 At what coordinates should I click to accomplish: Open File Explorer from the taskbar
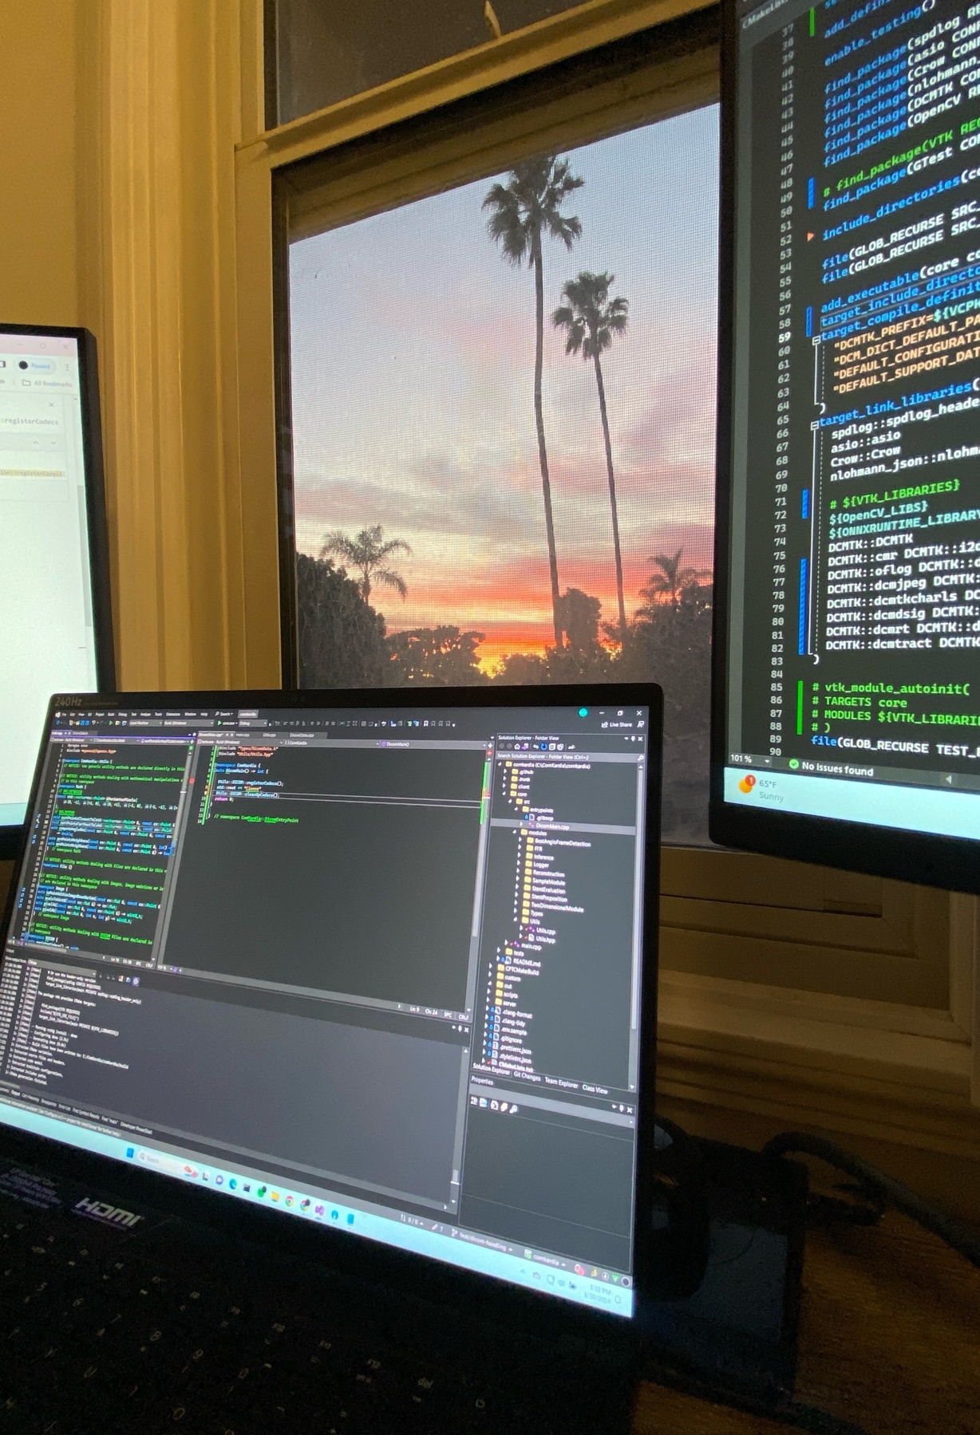tap(275, 1196)
